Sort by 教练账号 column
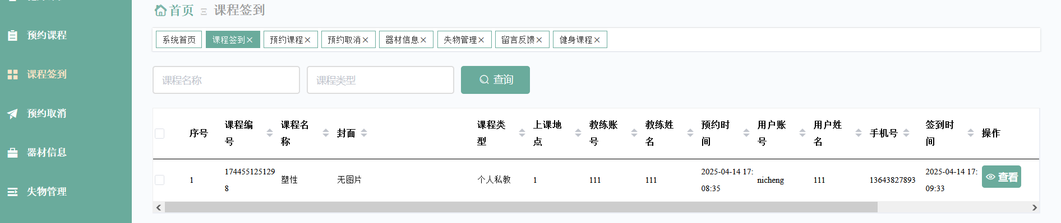This screenshot has width=1061, height=223. [x=634, y=133]
